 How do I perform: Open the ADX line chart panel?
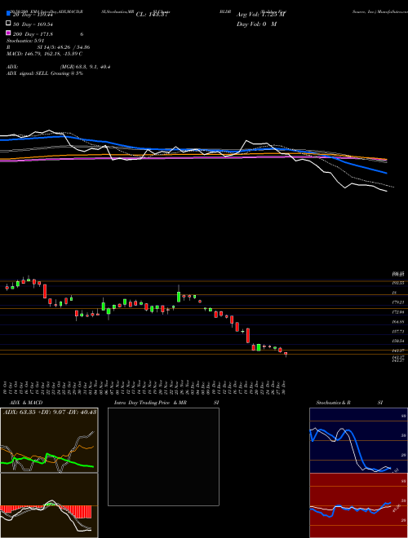click(x=49, y=440)
